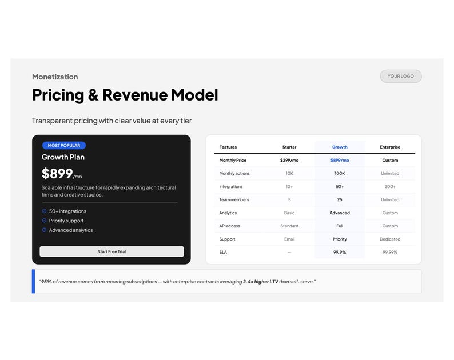Image resolution: width=454 pixels, height=360 pixels.
Task: Select the Enterprise column header
Action: point(390,147)
